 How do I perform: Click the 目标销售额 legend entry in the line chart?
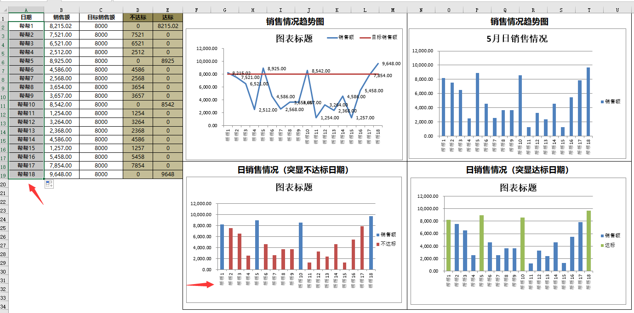click(379, 37)
